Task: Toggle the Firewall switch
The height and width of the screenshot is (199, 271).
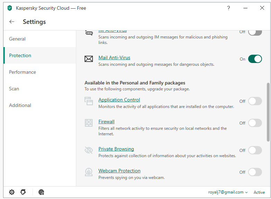Action: point(255,123)
